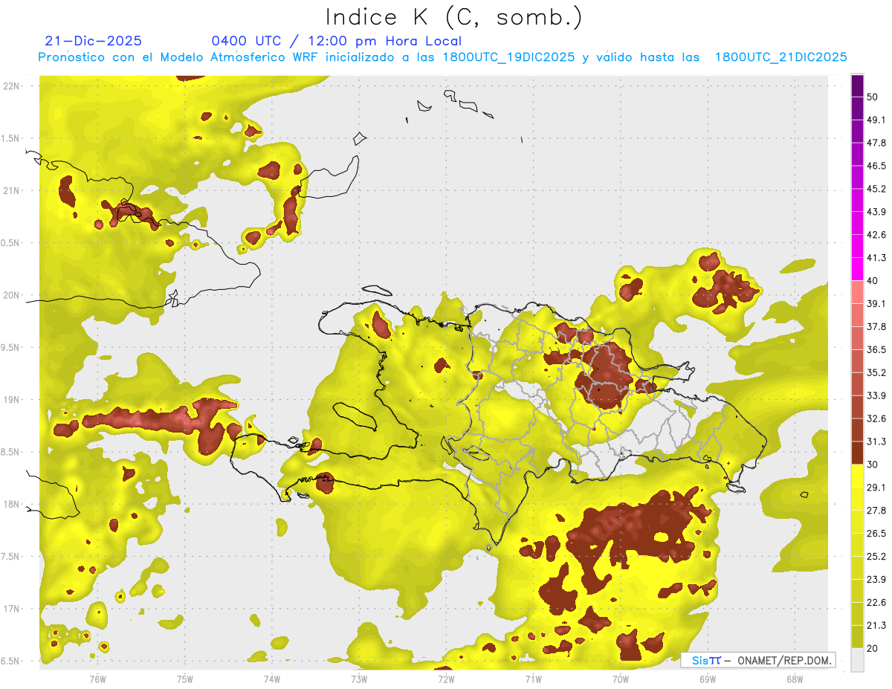The width and height of the screenshot is (892, 689).
Task: Click the latitude axis label '19N'
Action: click(12, 400)
